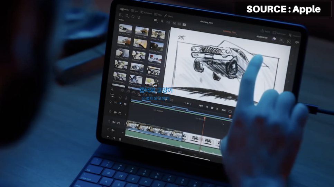The image size is (334, 187).
Task: Click the speaker volume icon above viewer
Action: (x=297, y=42)
